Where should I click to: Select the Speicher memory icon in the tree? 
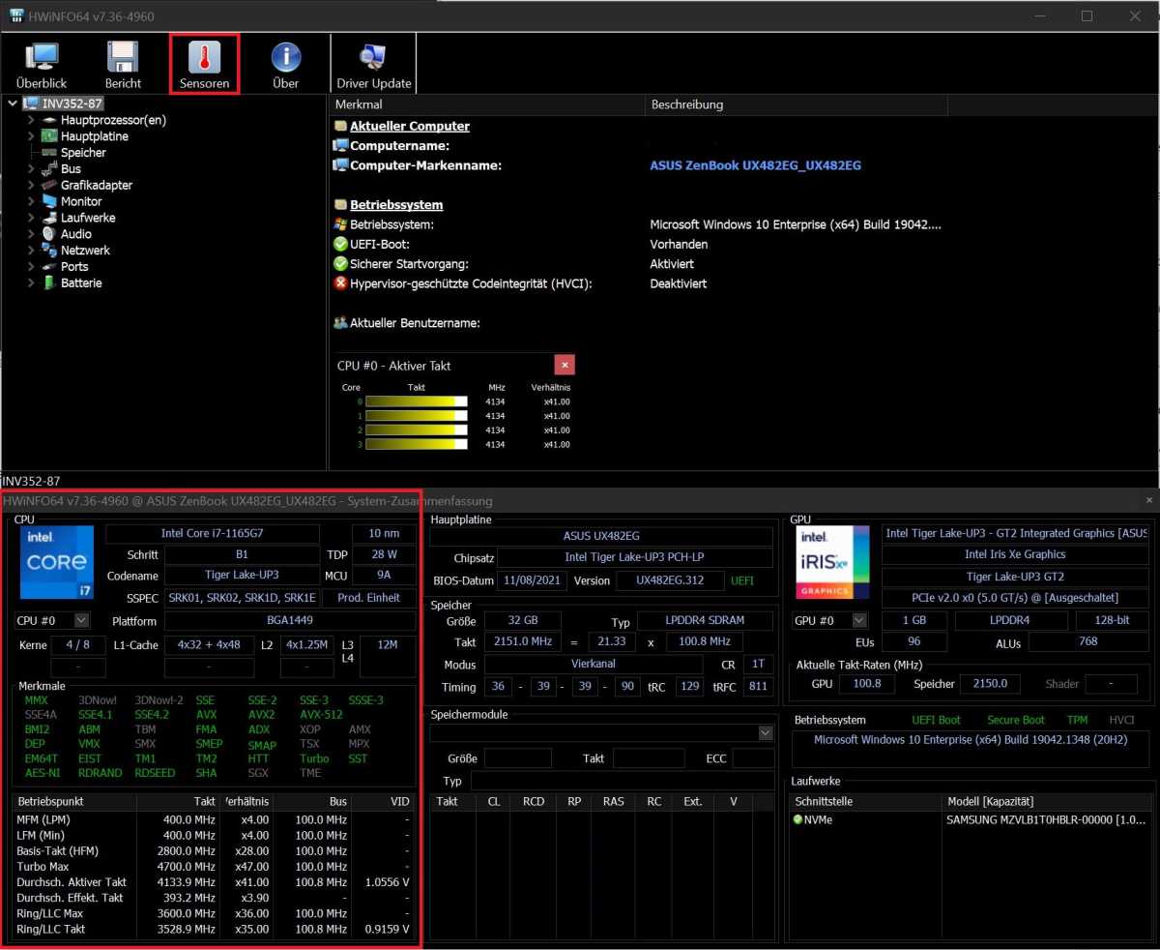click(50, 153)
